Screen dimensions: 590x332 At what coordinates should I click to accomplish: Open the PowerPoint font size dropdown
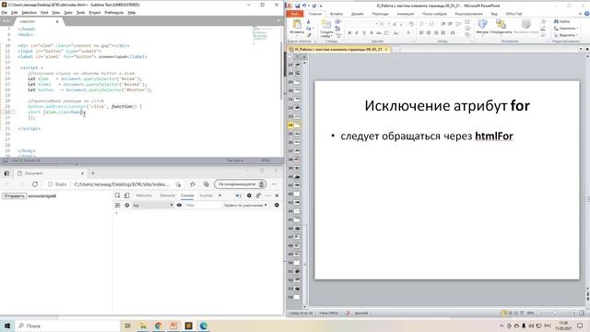(x=389, y=24)
